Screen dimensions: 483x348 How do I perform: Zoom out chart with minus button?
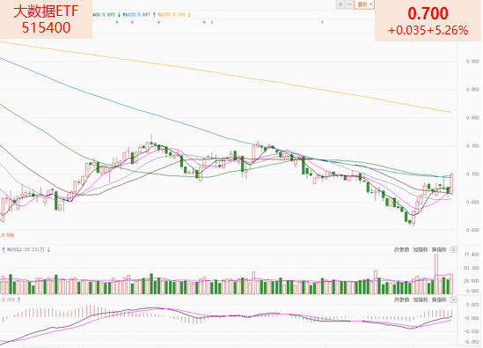(349, 4)
